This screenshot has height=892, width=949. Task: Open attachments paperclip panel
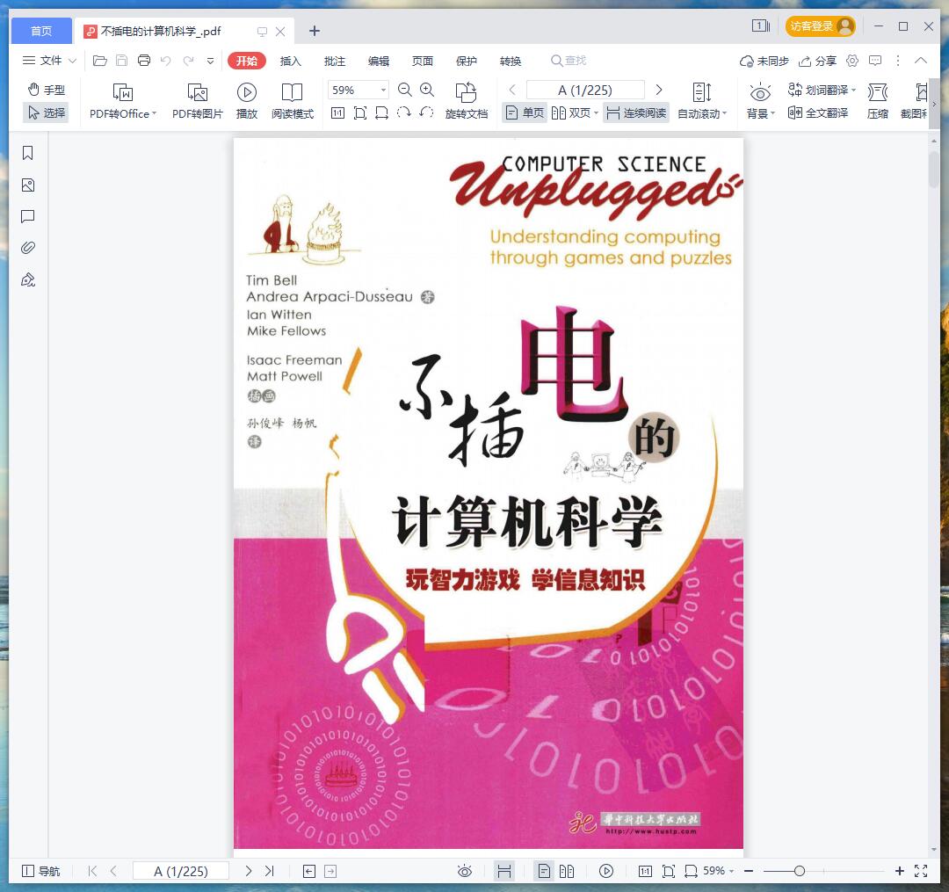tap(28, 248)
